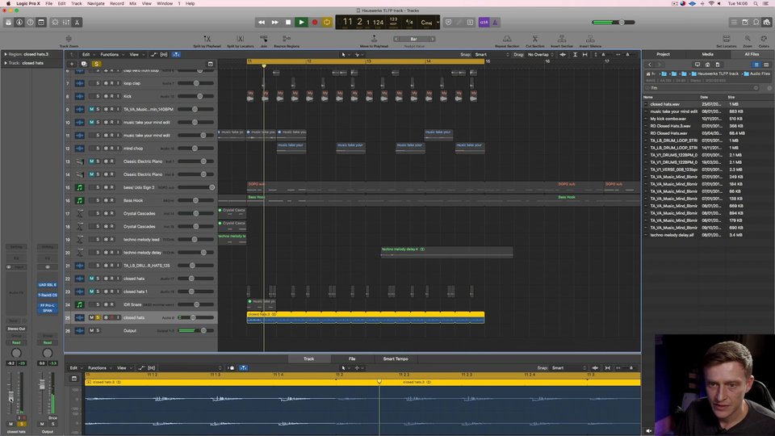Switch to the Media browser tab
The image size is (775, 436).
coord(707,54)
